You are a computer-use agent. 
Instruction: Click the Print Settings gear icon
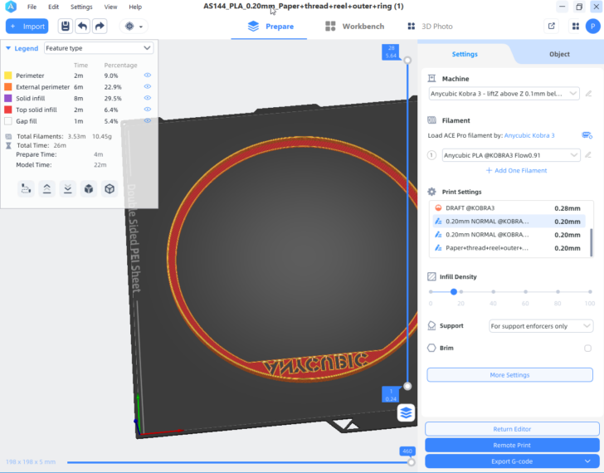pos(431,192)
